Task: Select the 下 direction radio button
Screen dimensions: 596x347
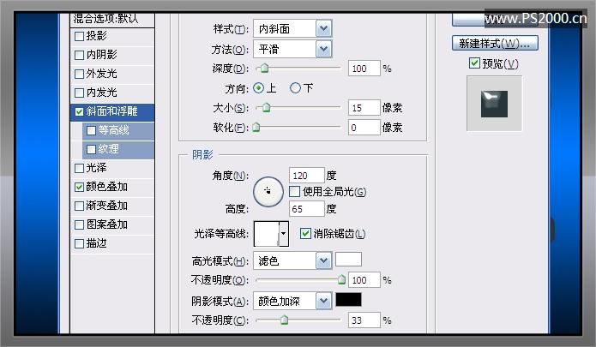Action: [x=295, y=88]
